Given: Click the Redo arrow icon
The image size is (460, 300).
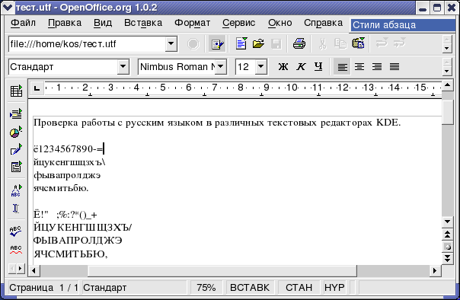Looking at the screenshot, I should point(399,43).
